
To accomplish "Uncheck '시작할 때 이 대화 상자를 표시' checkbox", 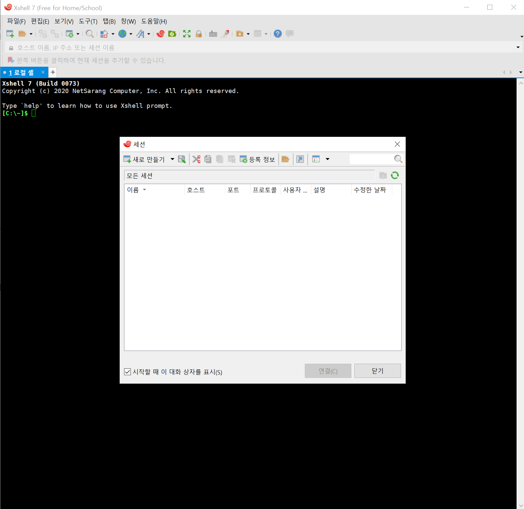I will (x=127, y=372).
